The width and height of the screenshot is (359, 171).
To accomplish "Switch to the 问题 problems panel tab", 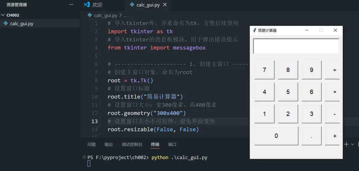I will pyautogui.click(x=92, y=144).
